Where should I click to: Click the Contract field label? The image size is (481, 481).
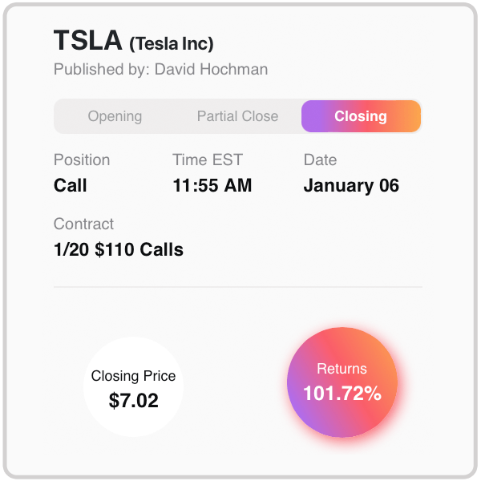[83, 224]
